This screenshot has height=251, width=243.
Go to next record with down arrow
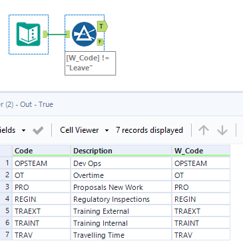coord(222,130)
